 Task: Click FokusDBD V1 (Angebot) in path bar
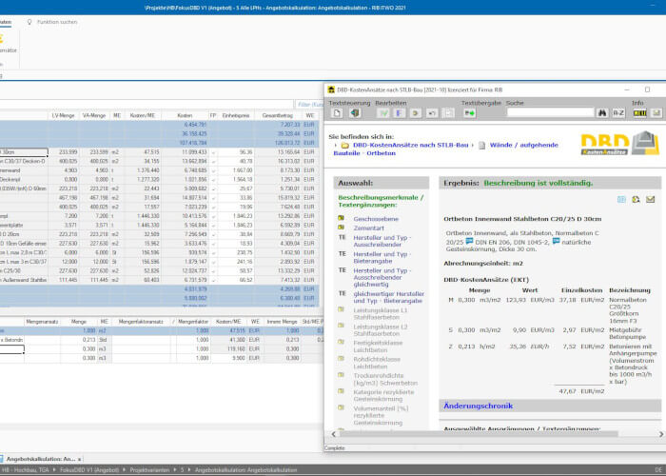click(x=89, y=470)
